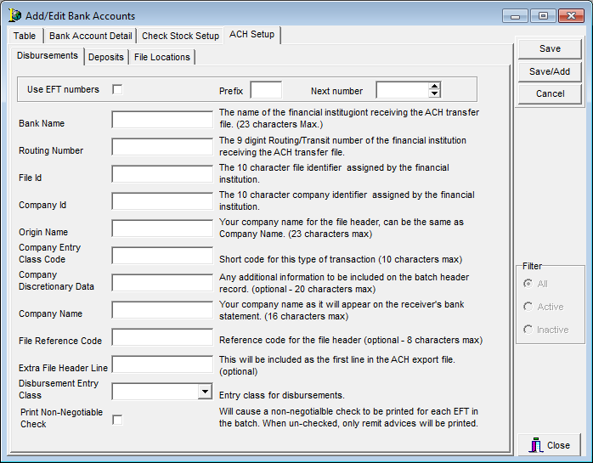The height and width of the screenshot is (463, 593).
Task: Click the Save/Add button
Action: click(x=550, y=71)
